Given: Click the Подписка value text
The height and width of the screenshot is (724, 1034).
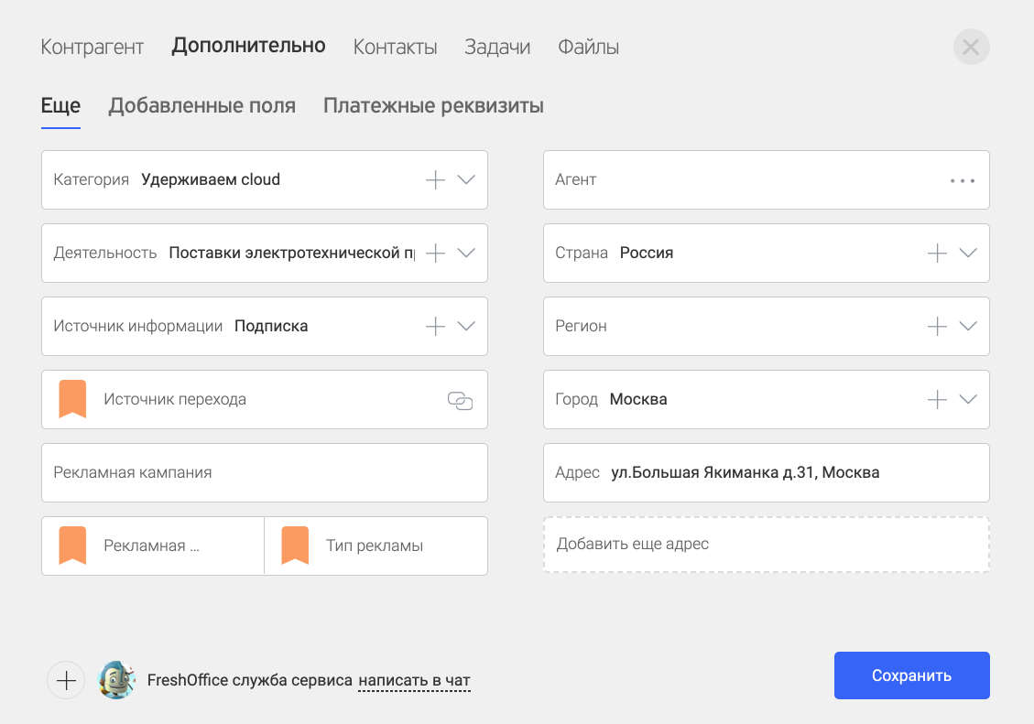Looking at the screenshot, I should 271,326.
